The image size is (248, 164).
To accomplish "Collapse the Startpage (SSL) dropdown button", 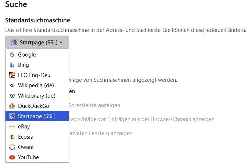I will click(x=37, y=42).
